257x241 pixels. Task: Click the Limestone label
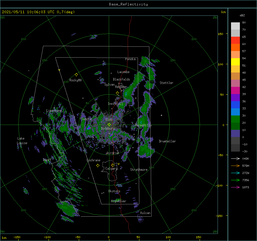[x=54, y=111]
